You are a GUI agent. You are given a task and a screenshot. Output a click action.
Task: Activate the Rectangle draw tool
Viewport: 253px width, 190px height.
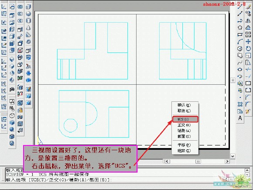(x=240, y=35)
